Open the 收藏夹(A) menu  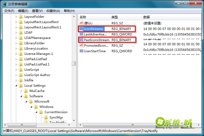point(53,11)
